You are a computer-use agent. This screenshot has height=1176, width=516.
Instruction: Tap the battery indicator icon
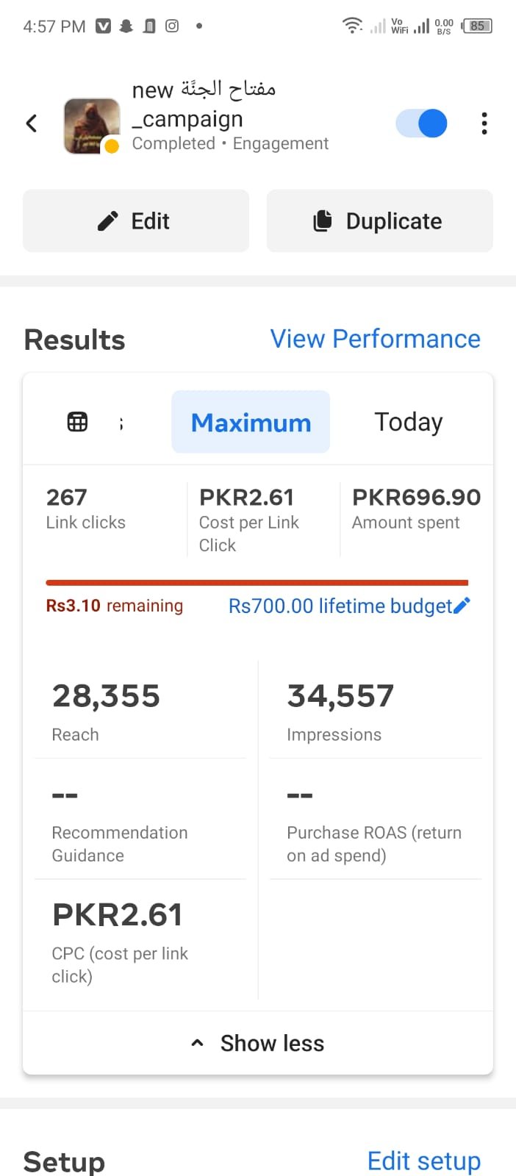point(477,26)
